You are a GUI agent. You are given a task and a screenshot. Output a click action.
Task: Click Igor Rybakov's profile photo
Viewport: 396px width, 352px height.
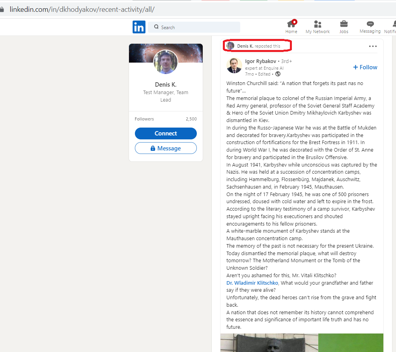point(234,66)
